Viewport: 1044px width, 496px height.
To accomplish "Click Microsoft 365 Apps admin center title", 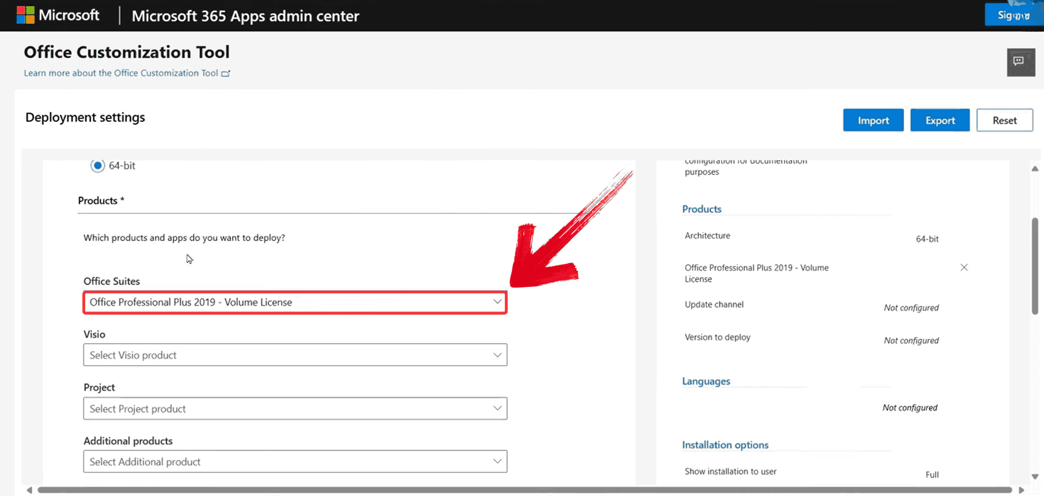I will pyautogui.click(x=246, y=16).
